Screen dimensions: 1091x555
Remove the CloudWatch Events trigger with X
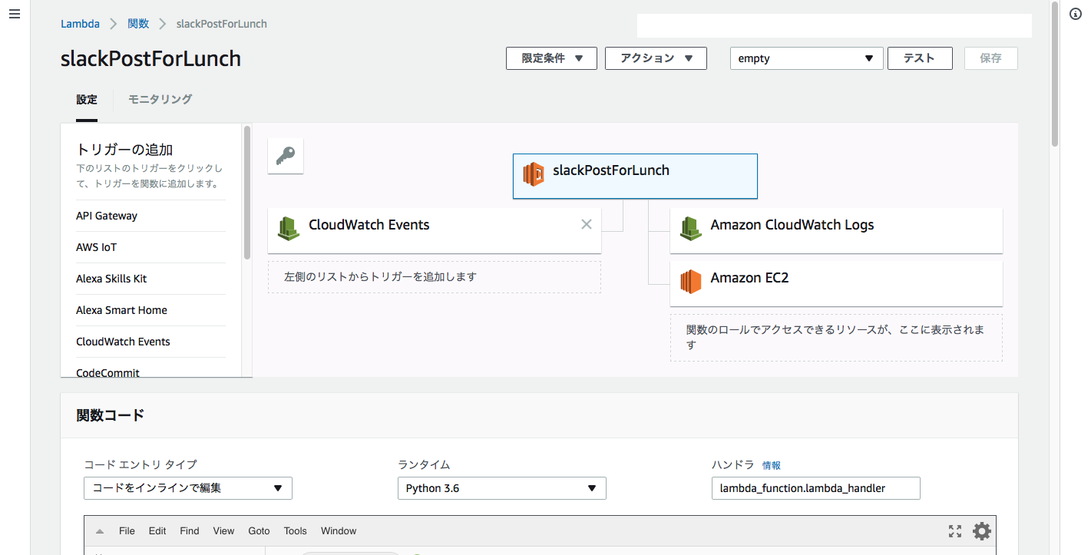tap(587, 224)
